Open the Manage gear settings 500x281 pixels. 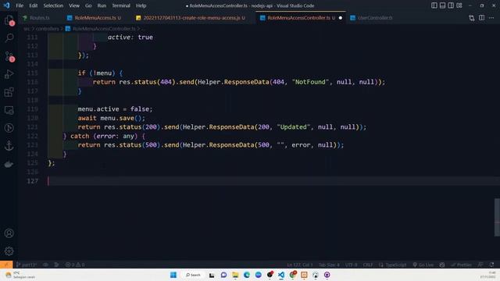pyautogui.click(x=9, y=251)
